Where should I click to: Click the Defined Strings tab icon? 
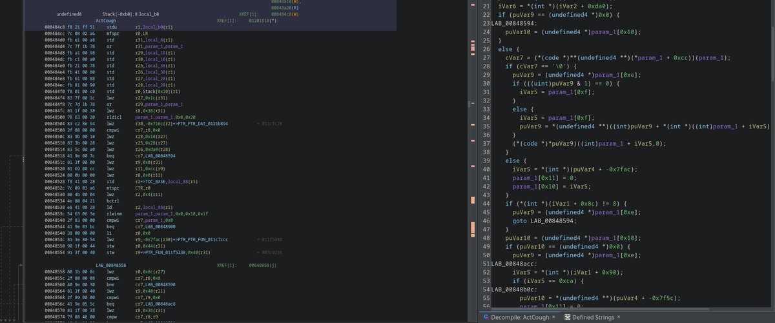568,317
